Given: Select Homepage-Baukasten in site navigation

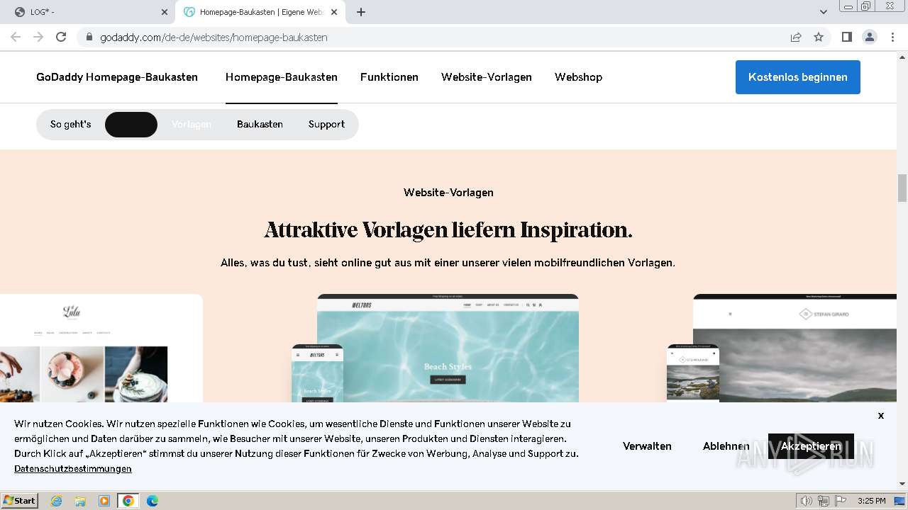Looking at the screenshot, I should (x=282, y=77).
